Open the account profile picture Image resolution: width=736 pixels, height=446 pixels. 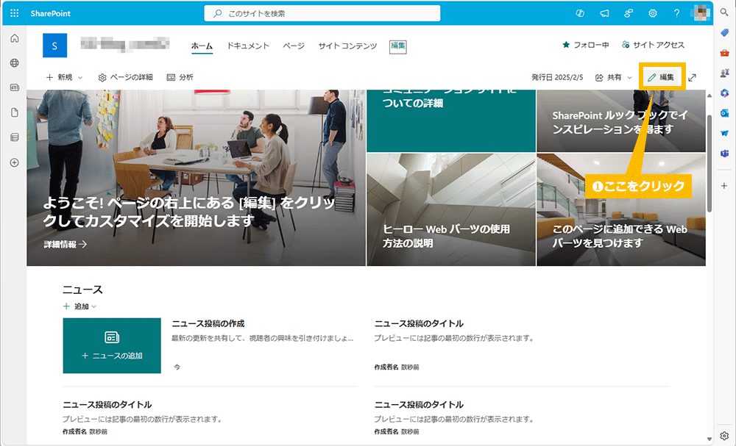coord(701,12)
